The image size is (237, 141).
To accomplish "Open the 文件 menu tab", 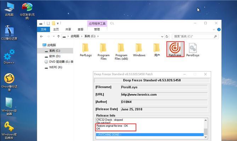I will [x=43, y=30].
